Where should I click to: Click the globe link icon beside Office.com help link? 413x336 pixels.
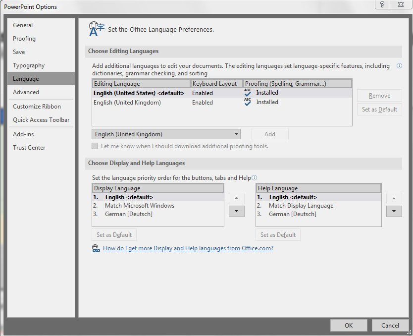tap(96, 248)
